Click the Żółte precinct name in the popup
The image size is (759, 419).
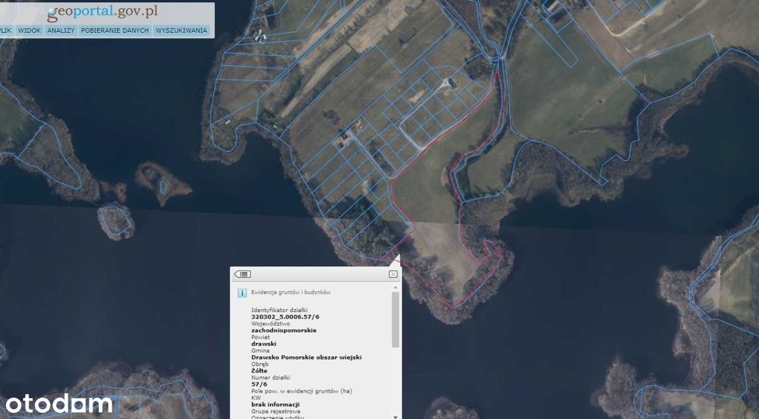(x=260, y=370)
